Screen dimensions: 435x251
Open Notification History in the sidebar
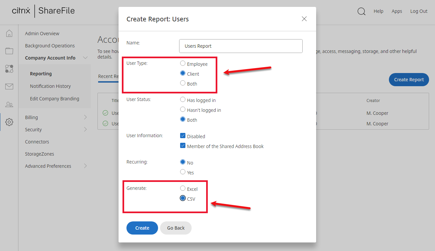pos(50,86)
